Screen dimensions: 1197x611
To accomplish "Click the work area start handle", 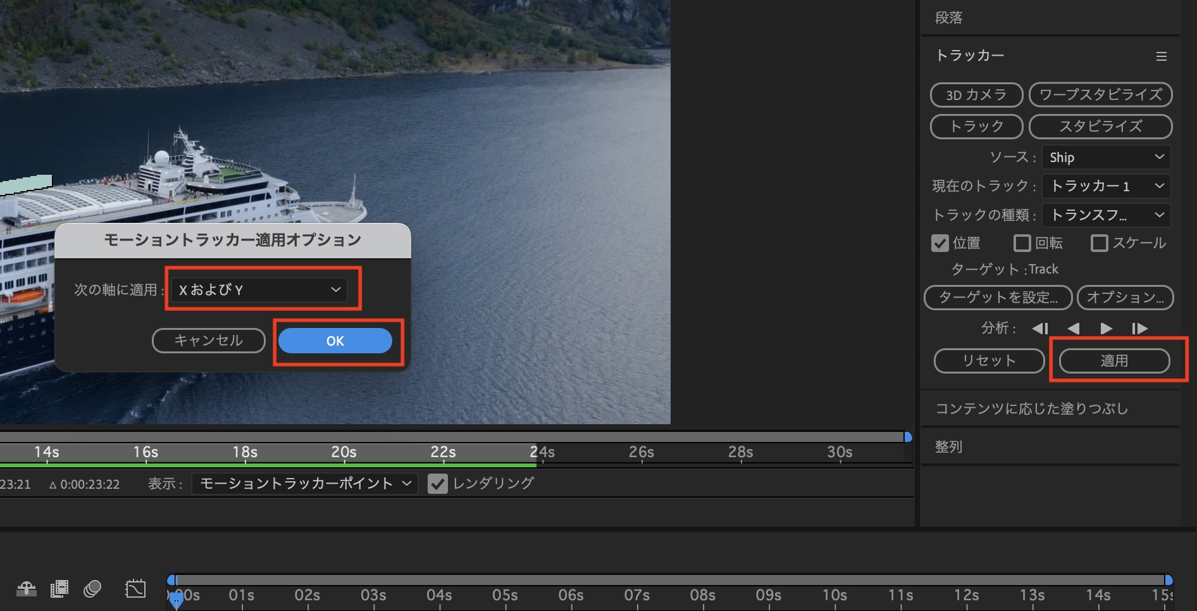I will pyautogui.click(x=171, y=580).
